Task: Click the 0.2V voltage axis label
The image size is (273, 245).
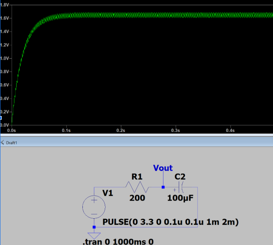Action: pos(4,112)
